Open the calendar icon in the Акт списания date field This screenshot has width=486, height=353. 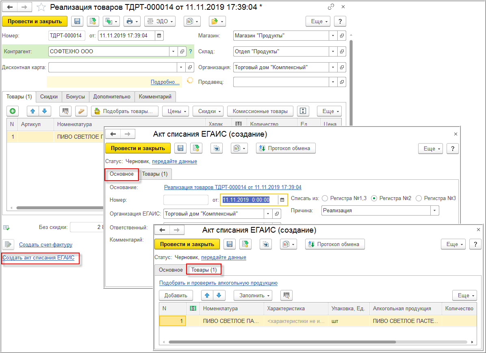[282, 200]
